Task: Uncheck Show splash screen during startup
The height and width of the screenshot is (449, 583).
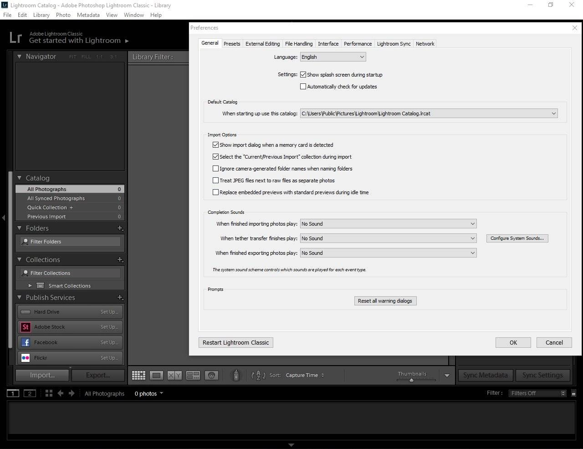Action: [303, 75]
